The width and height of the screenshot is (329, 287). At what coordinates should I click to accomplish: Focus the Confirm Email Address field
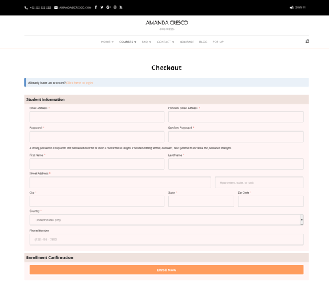coord(236,117)
